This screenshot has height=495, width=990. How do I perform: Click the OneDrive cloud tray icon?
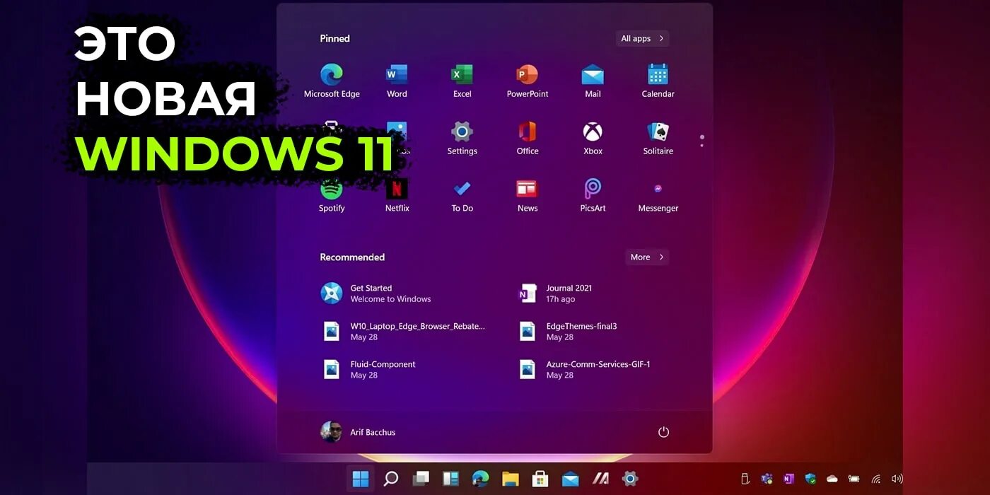832,479
